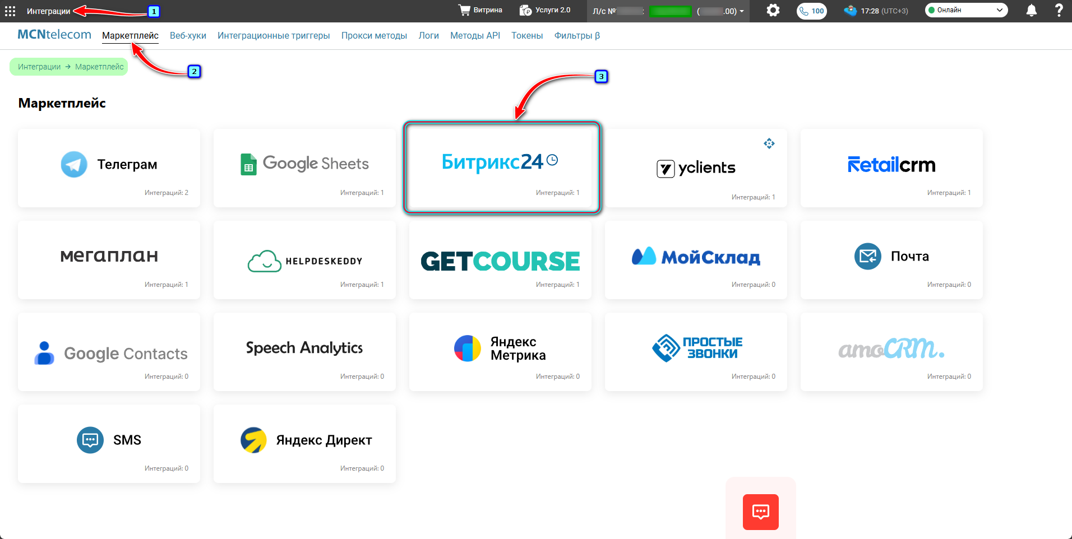
Task: Click the yclients checkmark logo
Action: (x=666, y=168)
